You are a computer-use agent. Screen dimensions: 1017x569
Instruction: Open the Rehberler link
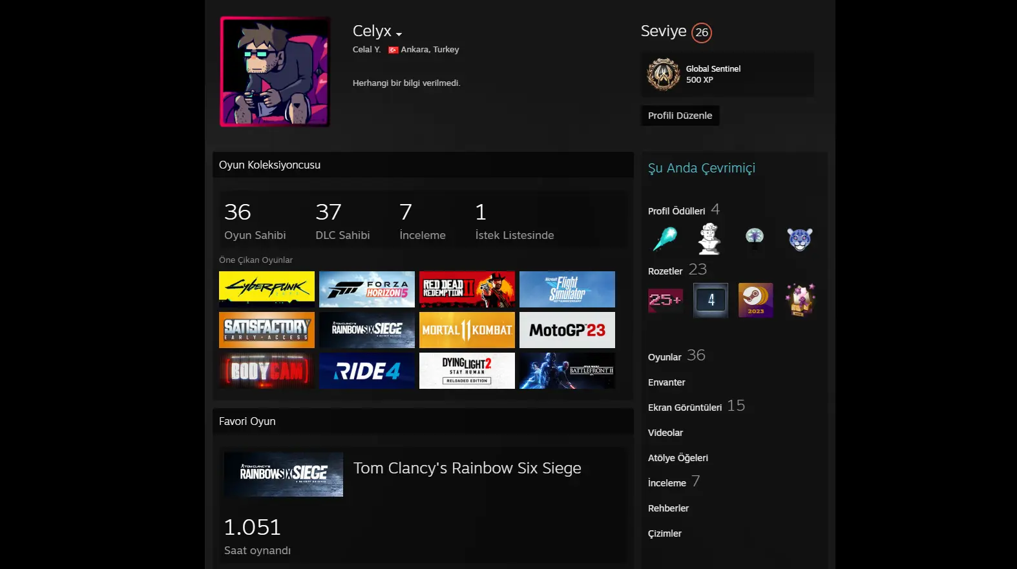pyautogui.click(x=668, y=508)
